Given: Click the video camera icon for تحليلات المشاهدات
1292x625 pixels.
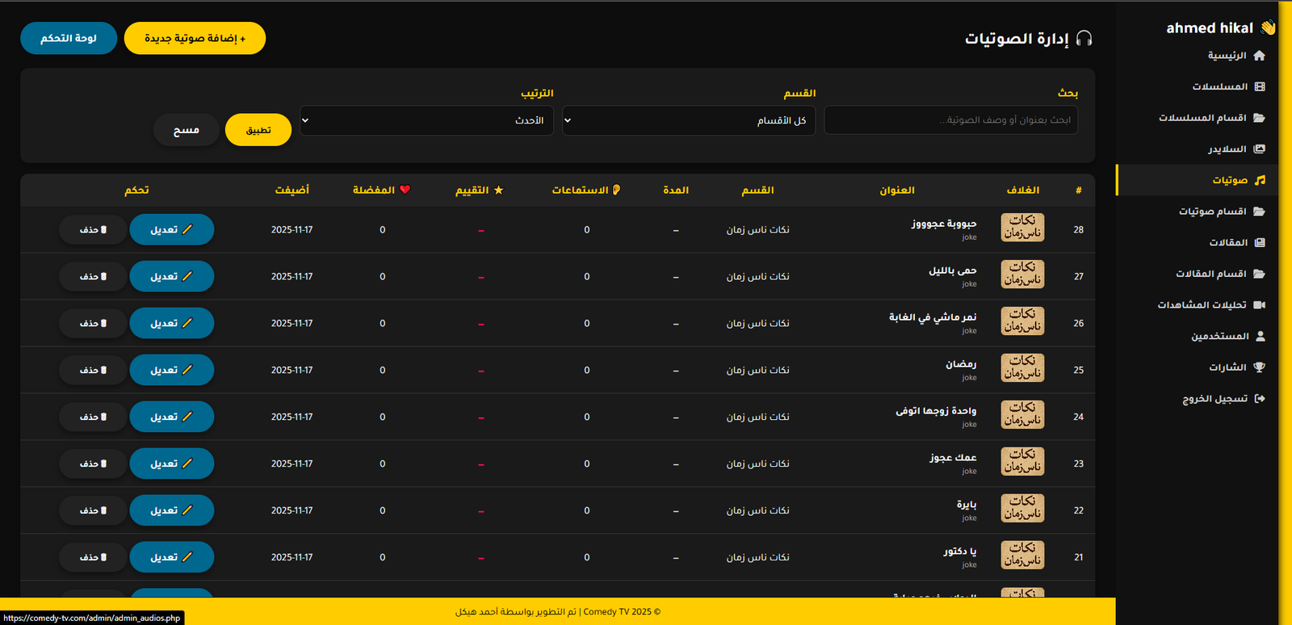Looking at the screenshot, I should click(1259, 305).
